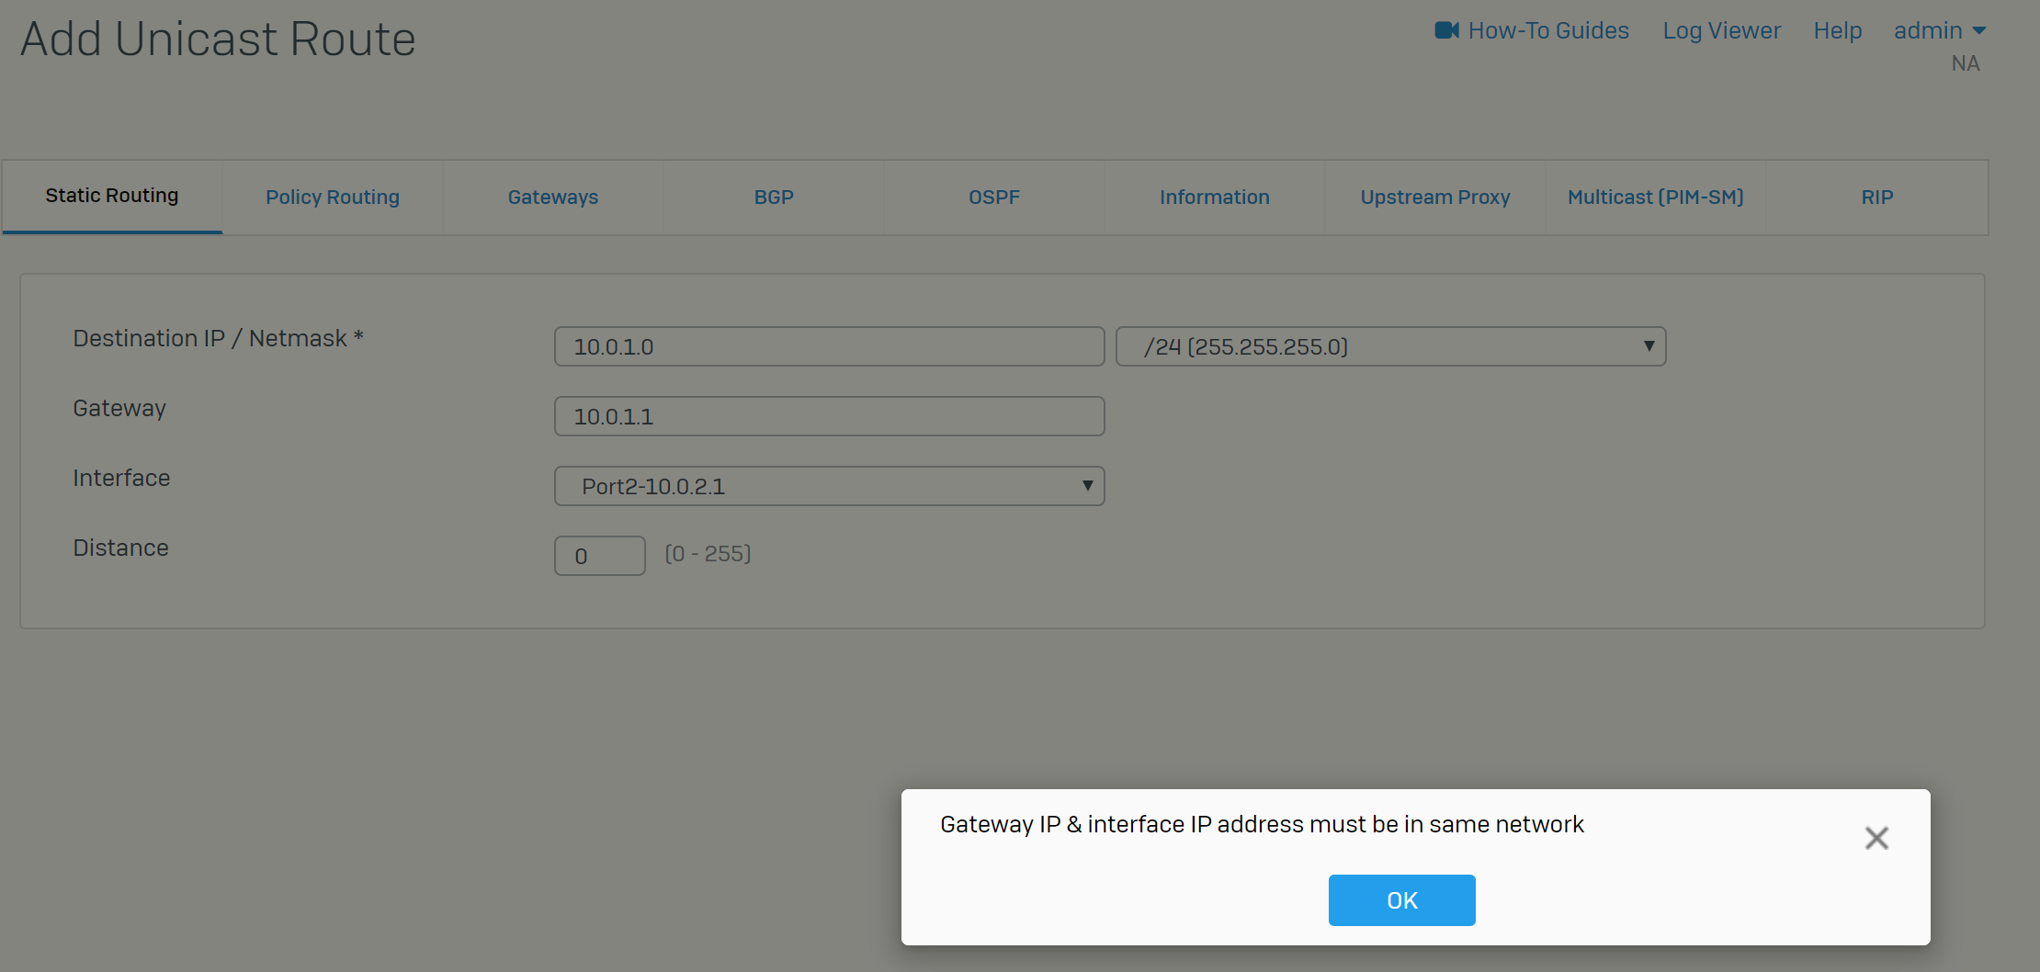
Task: Switch to the Policy Routing tab
Action: [333, 198]
